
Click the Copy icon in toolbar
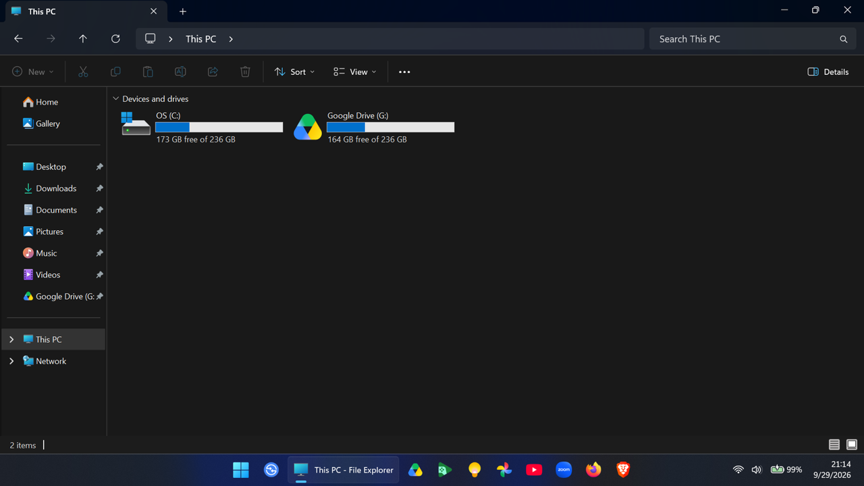pos(115,72)
